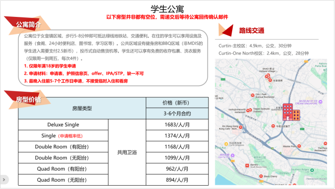Click the red apartment building icon on map
335x189 pixels.
pos(291,112)
